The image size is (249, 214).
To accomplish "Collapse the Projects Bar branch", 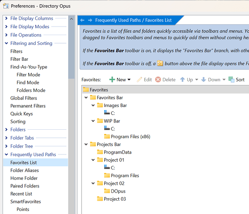I will coord(86,144).
